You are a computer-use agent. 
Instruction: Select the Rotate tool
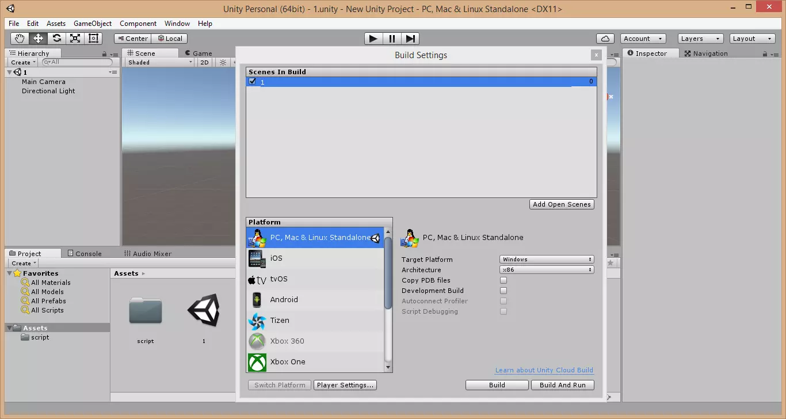click(56, 39)
